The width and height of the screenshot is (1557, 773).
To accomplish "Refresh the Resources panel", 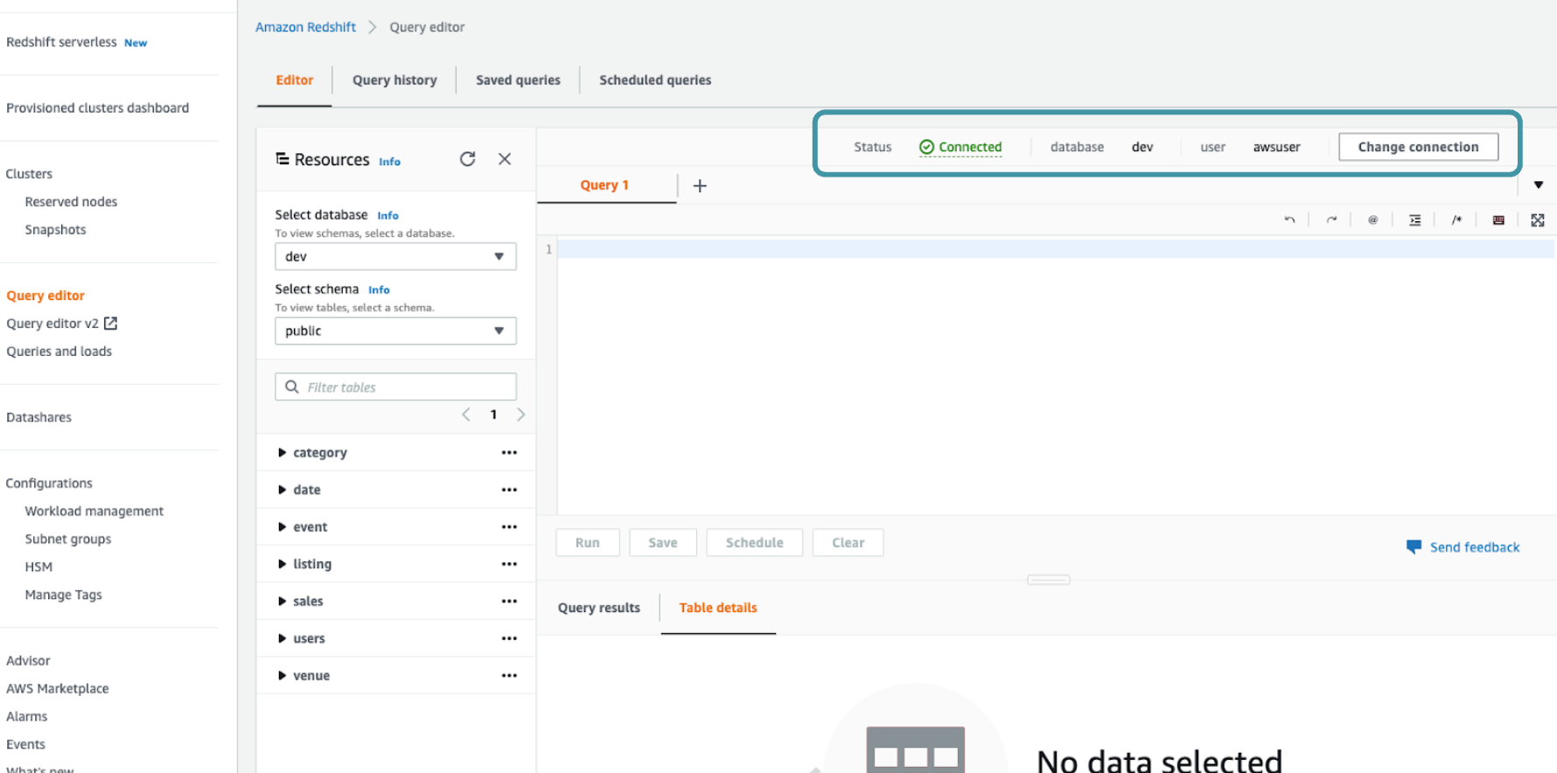I will coord(468,158).
